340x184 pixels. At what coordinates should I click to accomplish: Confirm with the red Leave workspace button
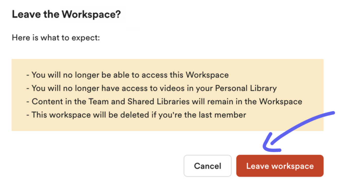click(x=280, y=166)
